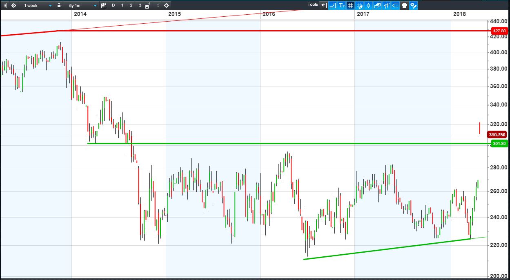This screenshot has width=510, height=280.
Task: Print the chart
Action: click(x=404, y=5)
